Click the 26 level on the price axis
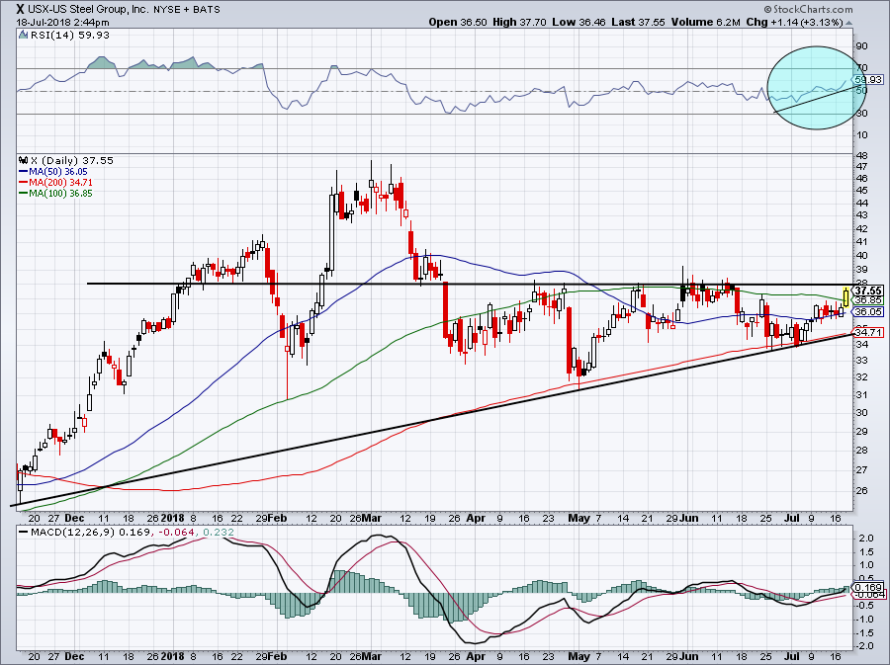The image size is (890, 665). [861, 490]
